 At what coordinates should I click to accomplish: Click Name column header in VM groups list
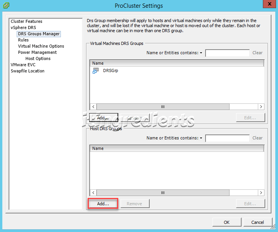tap(177, 63)
